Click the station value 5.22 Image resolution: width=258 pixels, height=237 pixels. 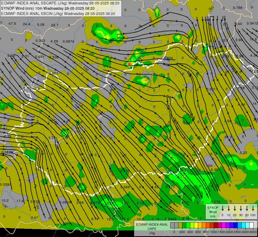coord(243,153)
